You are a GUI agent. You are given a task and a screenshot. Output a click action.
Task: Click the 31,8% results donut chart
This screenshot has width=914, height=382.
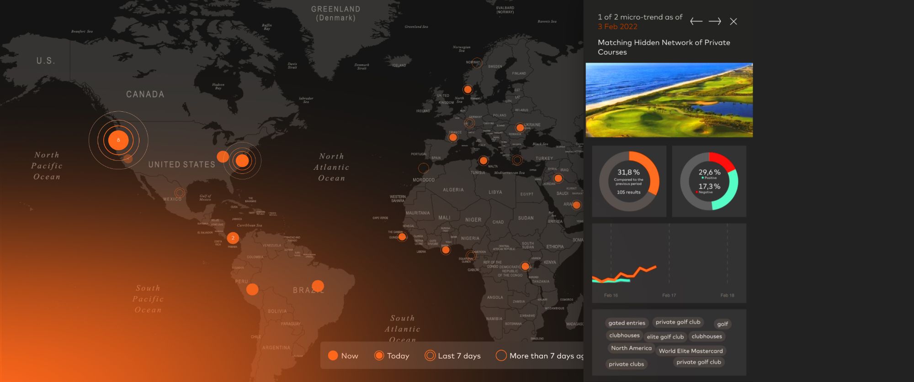point(629,181)
